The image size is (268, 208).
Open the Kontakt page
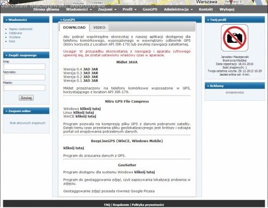pos(206,9)
